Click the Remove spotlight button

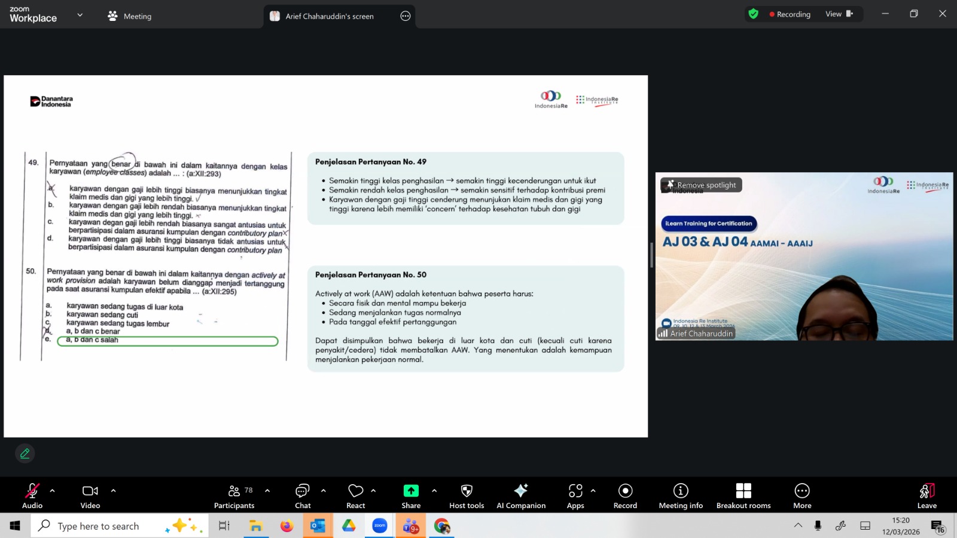702,185
